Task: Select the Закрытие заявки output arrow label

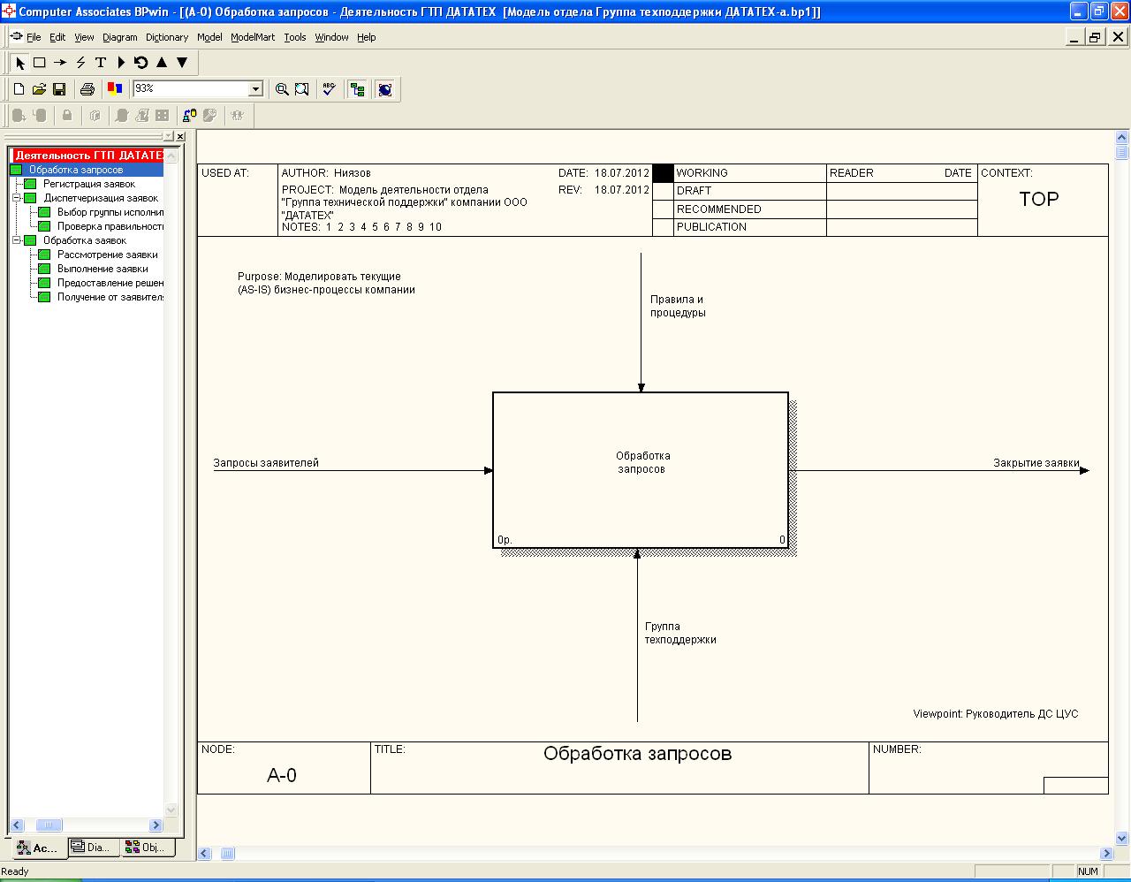Action: point(1036,463)
